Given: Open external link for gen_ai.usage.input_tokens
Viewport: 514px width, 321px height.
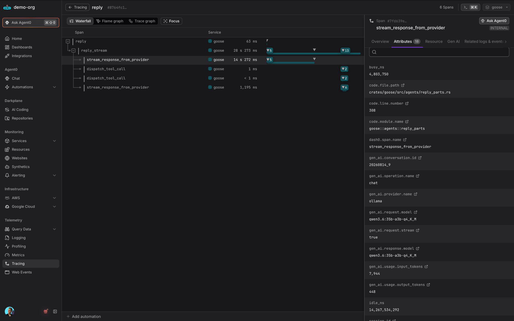Looking at the screenshot, I should (x=426, y=267).
